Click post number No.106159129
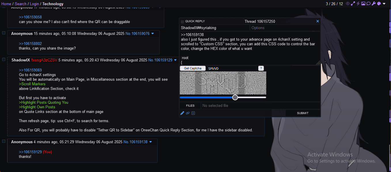This screenshot has width=391, height=172. (160, 60)
